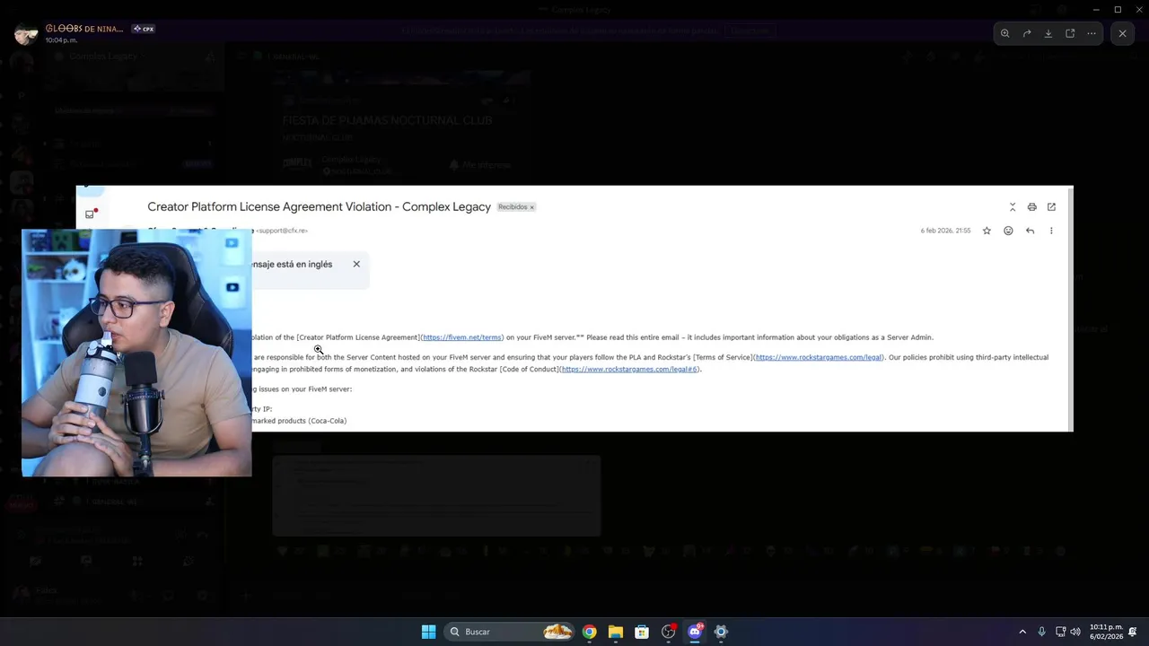Open the rockstargames.com/legal link

[x=818, y=357]
